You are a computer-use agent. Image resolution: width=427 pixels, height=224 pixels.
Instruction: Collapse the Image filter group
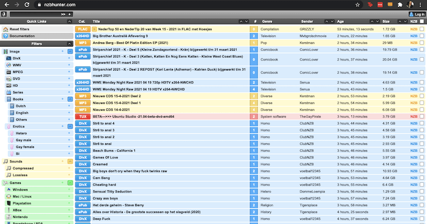tap(69, 51)
